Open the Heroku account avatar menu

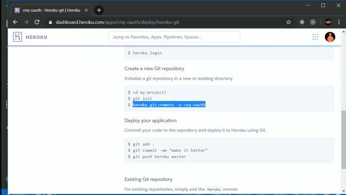coord(330,37)
